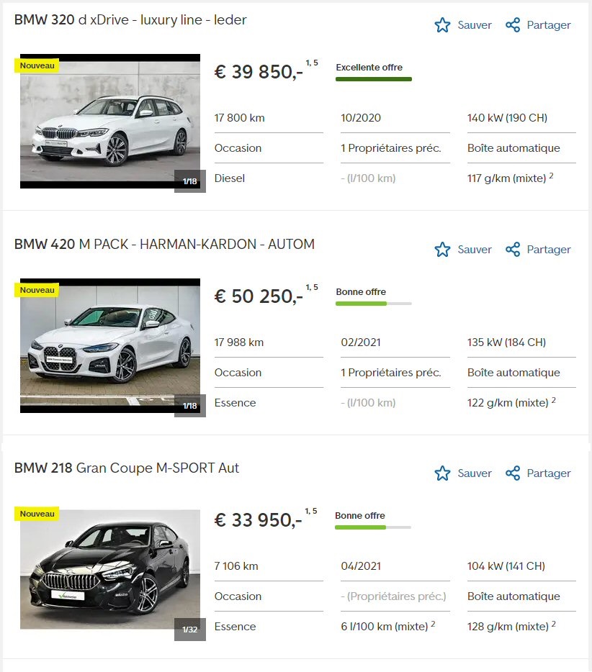Open the BMW 218 Gran Coupe title link
The width and height of the screenshot is (592, 672).
[127, 468]
